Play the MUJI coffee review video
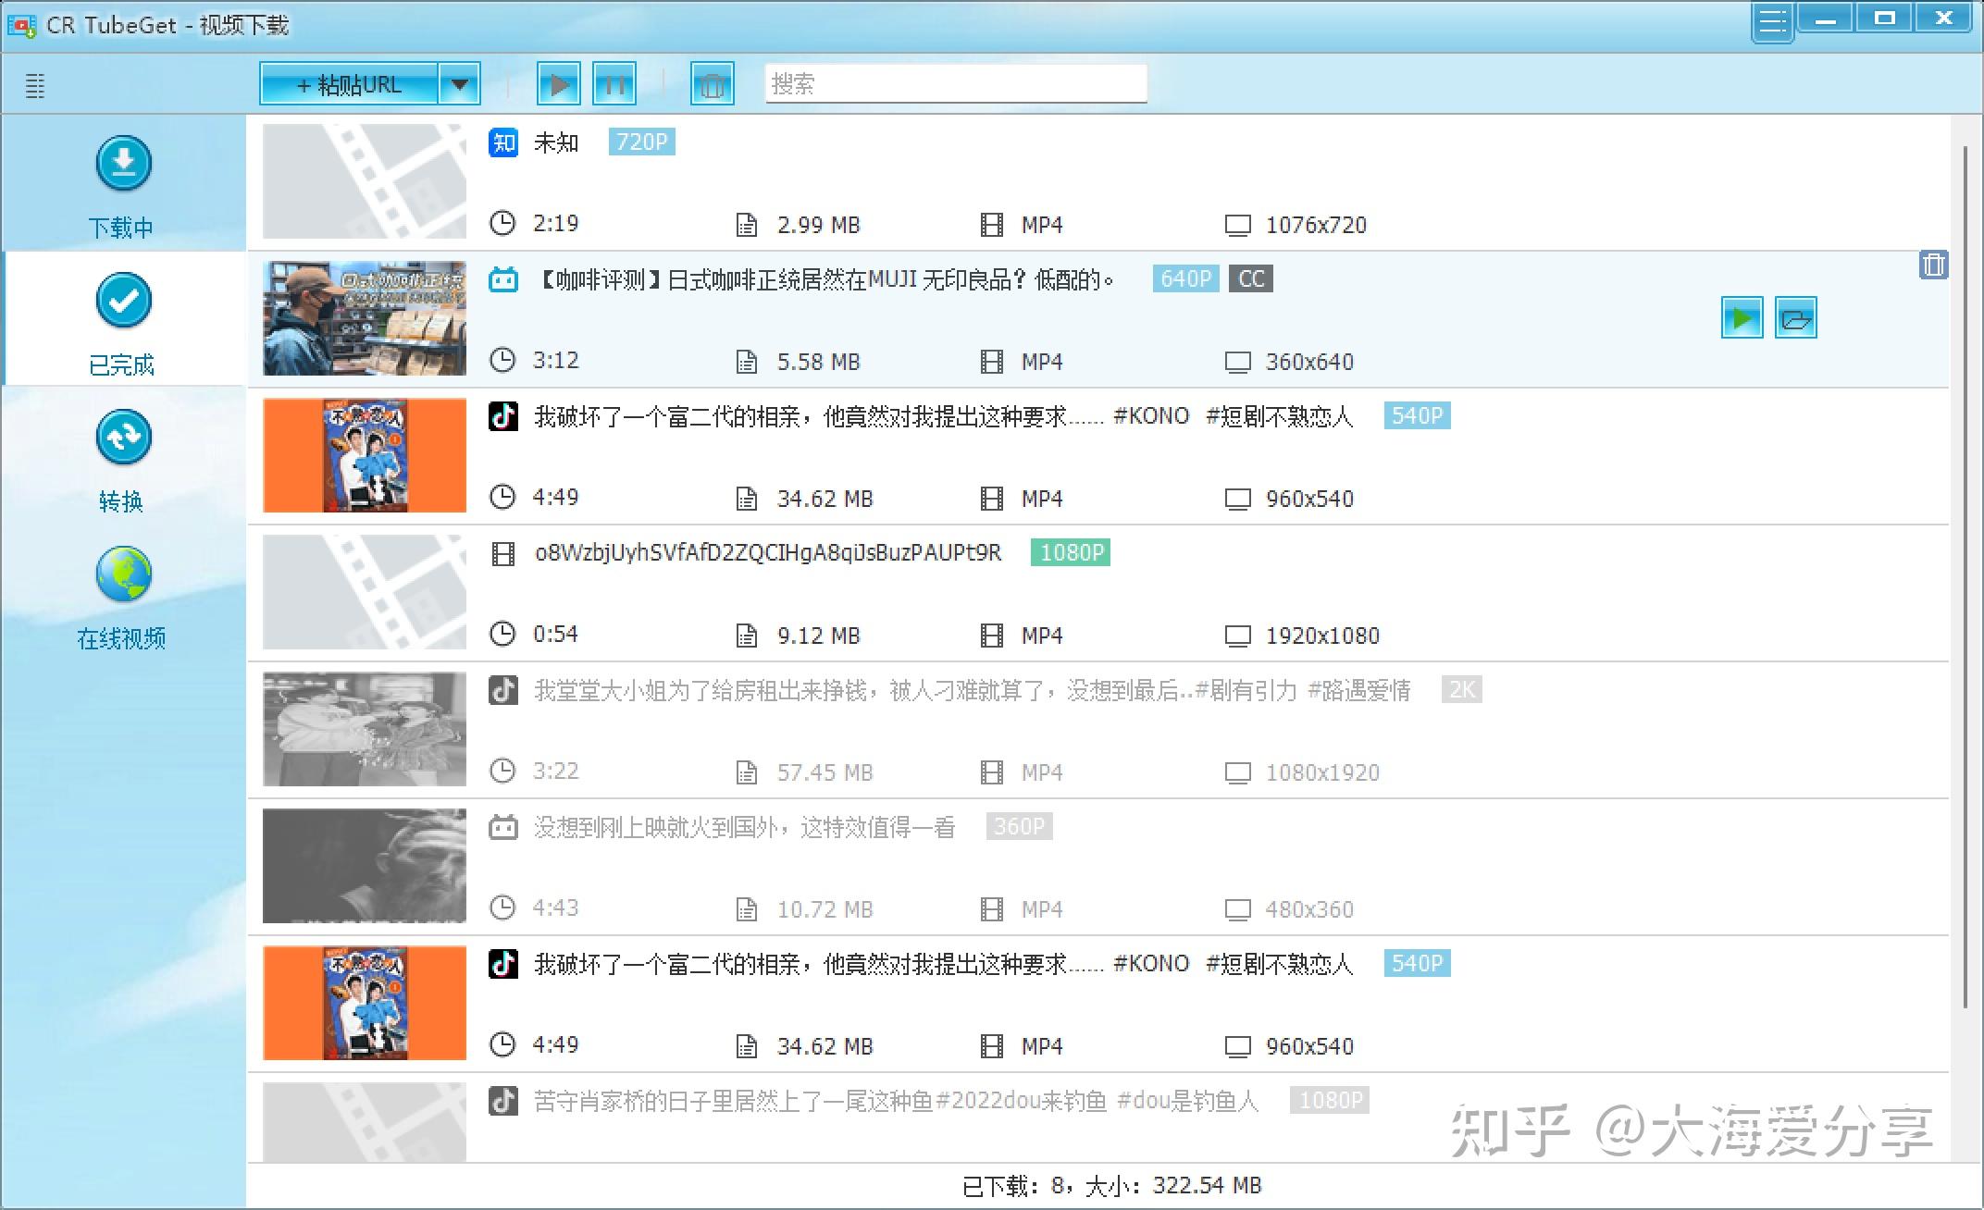Viewport: 1984px width, 1210px height. [1742, 318]
